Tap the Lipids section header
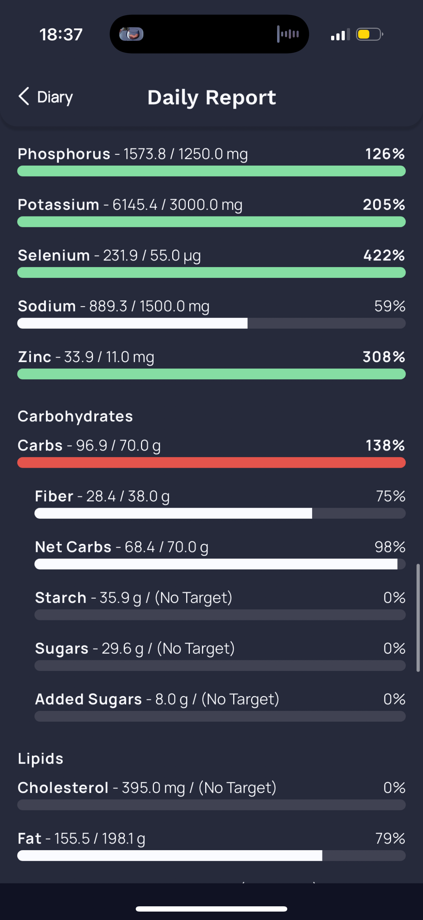The height and width of the screenshot is (920, 423). tap(41, 759)
